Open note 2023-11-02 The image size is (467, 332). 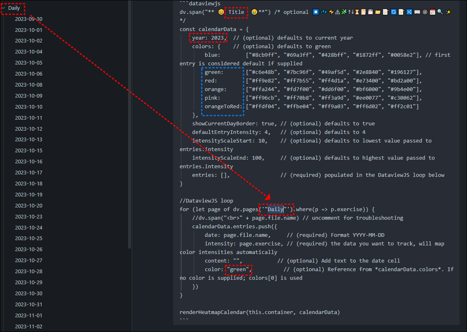coord(29,326)
